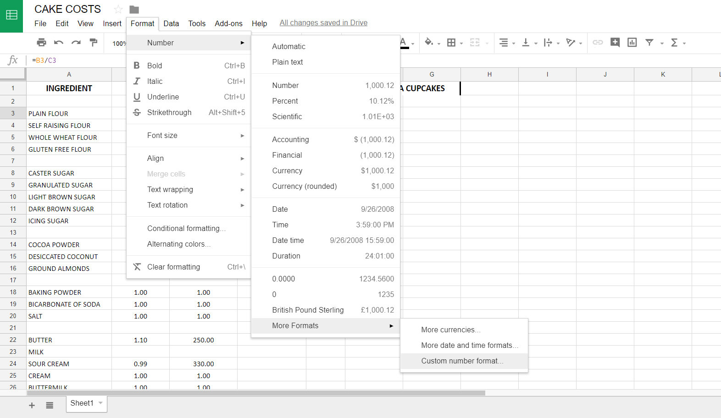Apply Strikethrough from Format menu

189,113
